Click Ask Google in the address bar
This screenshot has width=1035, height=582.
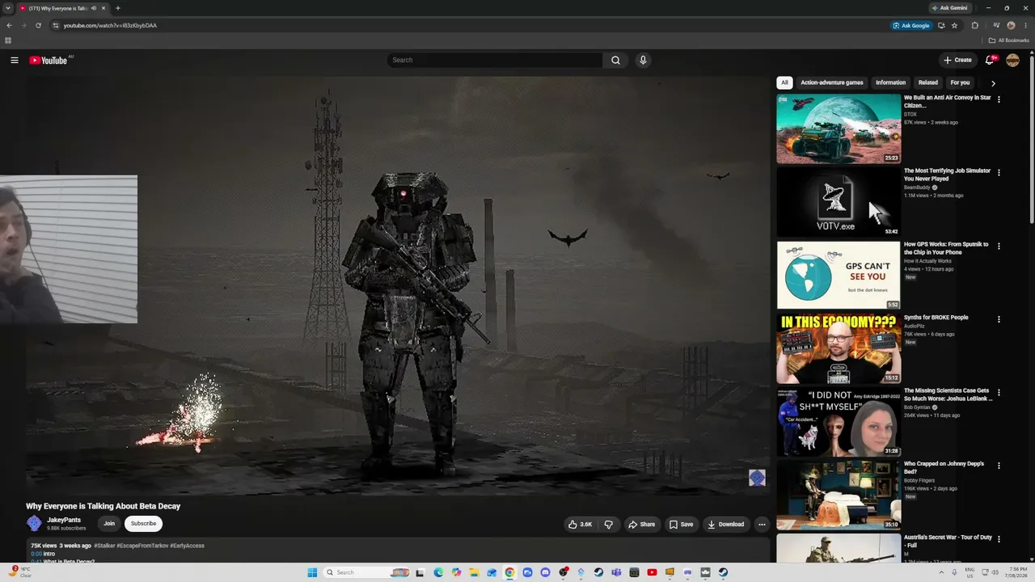pyautogui.click(x=911, y=25)
